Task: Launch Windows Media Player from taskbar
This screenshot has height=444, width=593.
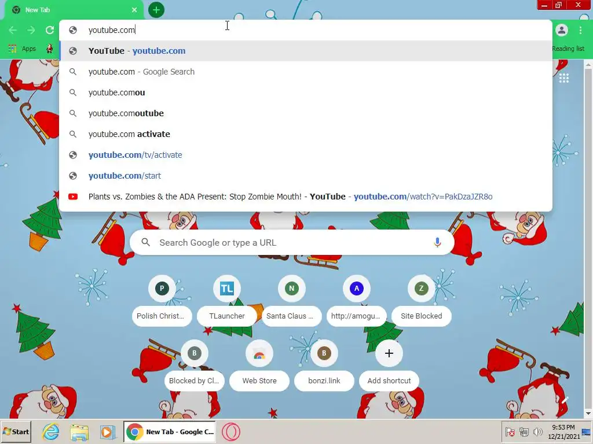Action: click(108, 431)
